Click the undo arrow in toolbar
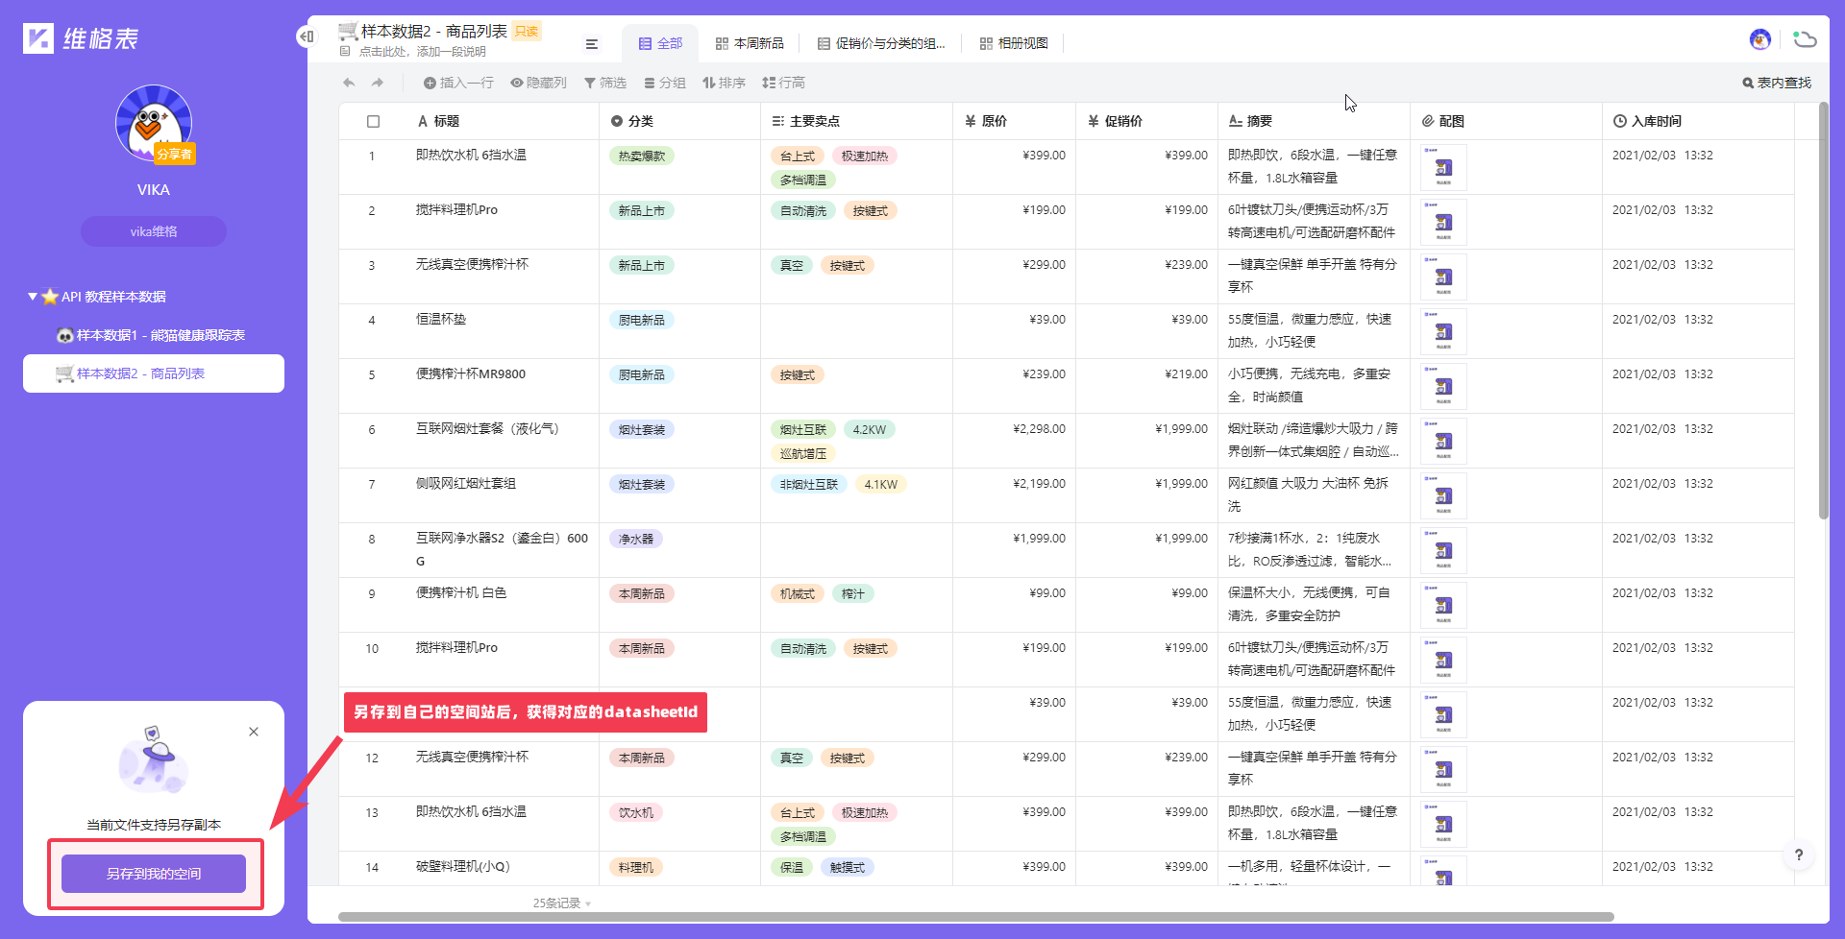Screen dimensions: 1845x939 tap(349, 83)
